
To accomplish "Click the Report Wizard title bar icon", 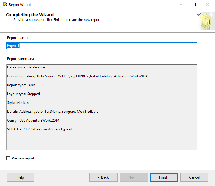I will pyautogui.click(x=5, y=5).
